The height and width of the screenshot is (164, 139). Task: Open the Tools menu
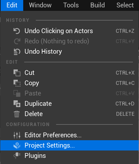point(71,5)
